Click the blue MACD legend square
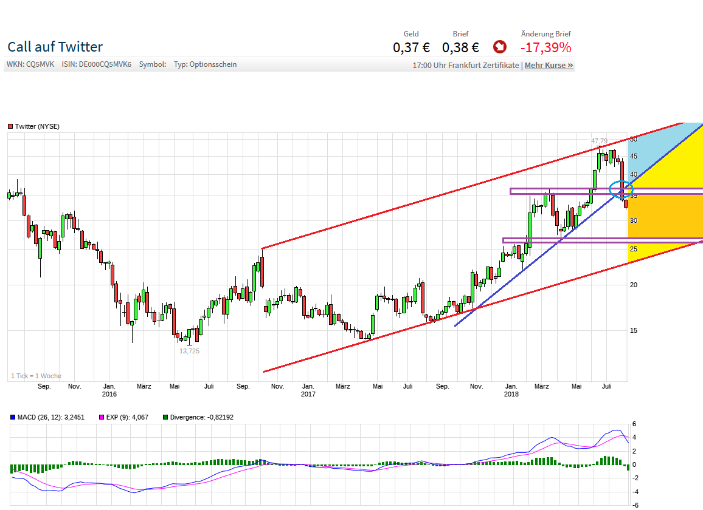This screenshot has height=510, width=703. tap(13, 417)
